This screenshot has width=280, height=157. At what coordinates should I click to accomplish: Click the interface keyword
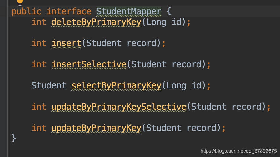[69, 12]
